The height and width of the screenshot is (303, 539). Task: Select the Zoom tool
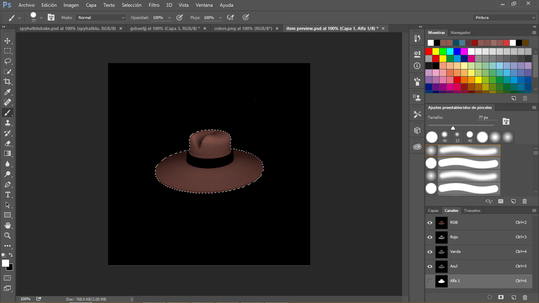7,236
